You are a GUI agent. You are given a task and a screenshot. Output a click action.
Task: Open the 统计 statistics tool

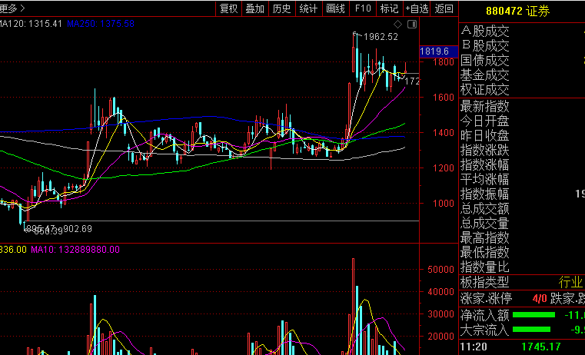[x=309, y=8]
